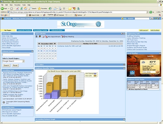Collapse the Internet Search portlet
Viewport: 163px width, 124px height.
(x=32, y=51)
